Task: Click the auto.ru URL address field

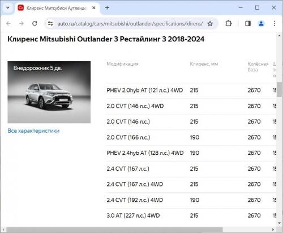Action: tap(130, 24)
